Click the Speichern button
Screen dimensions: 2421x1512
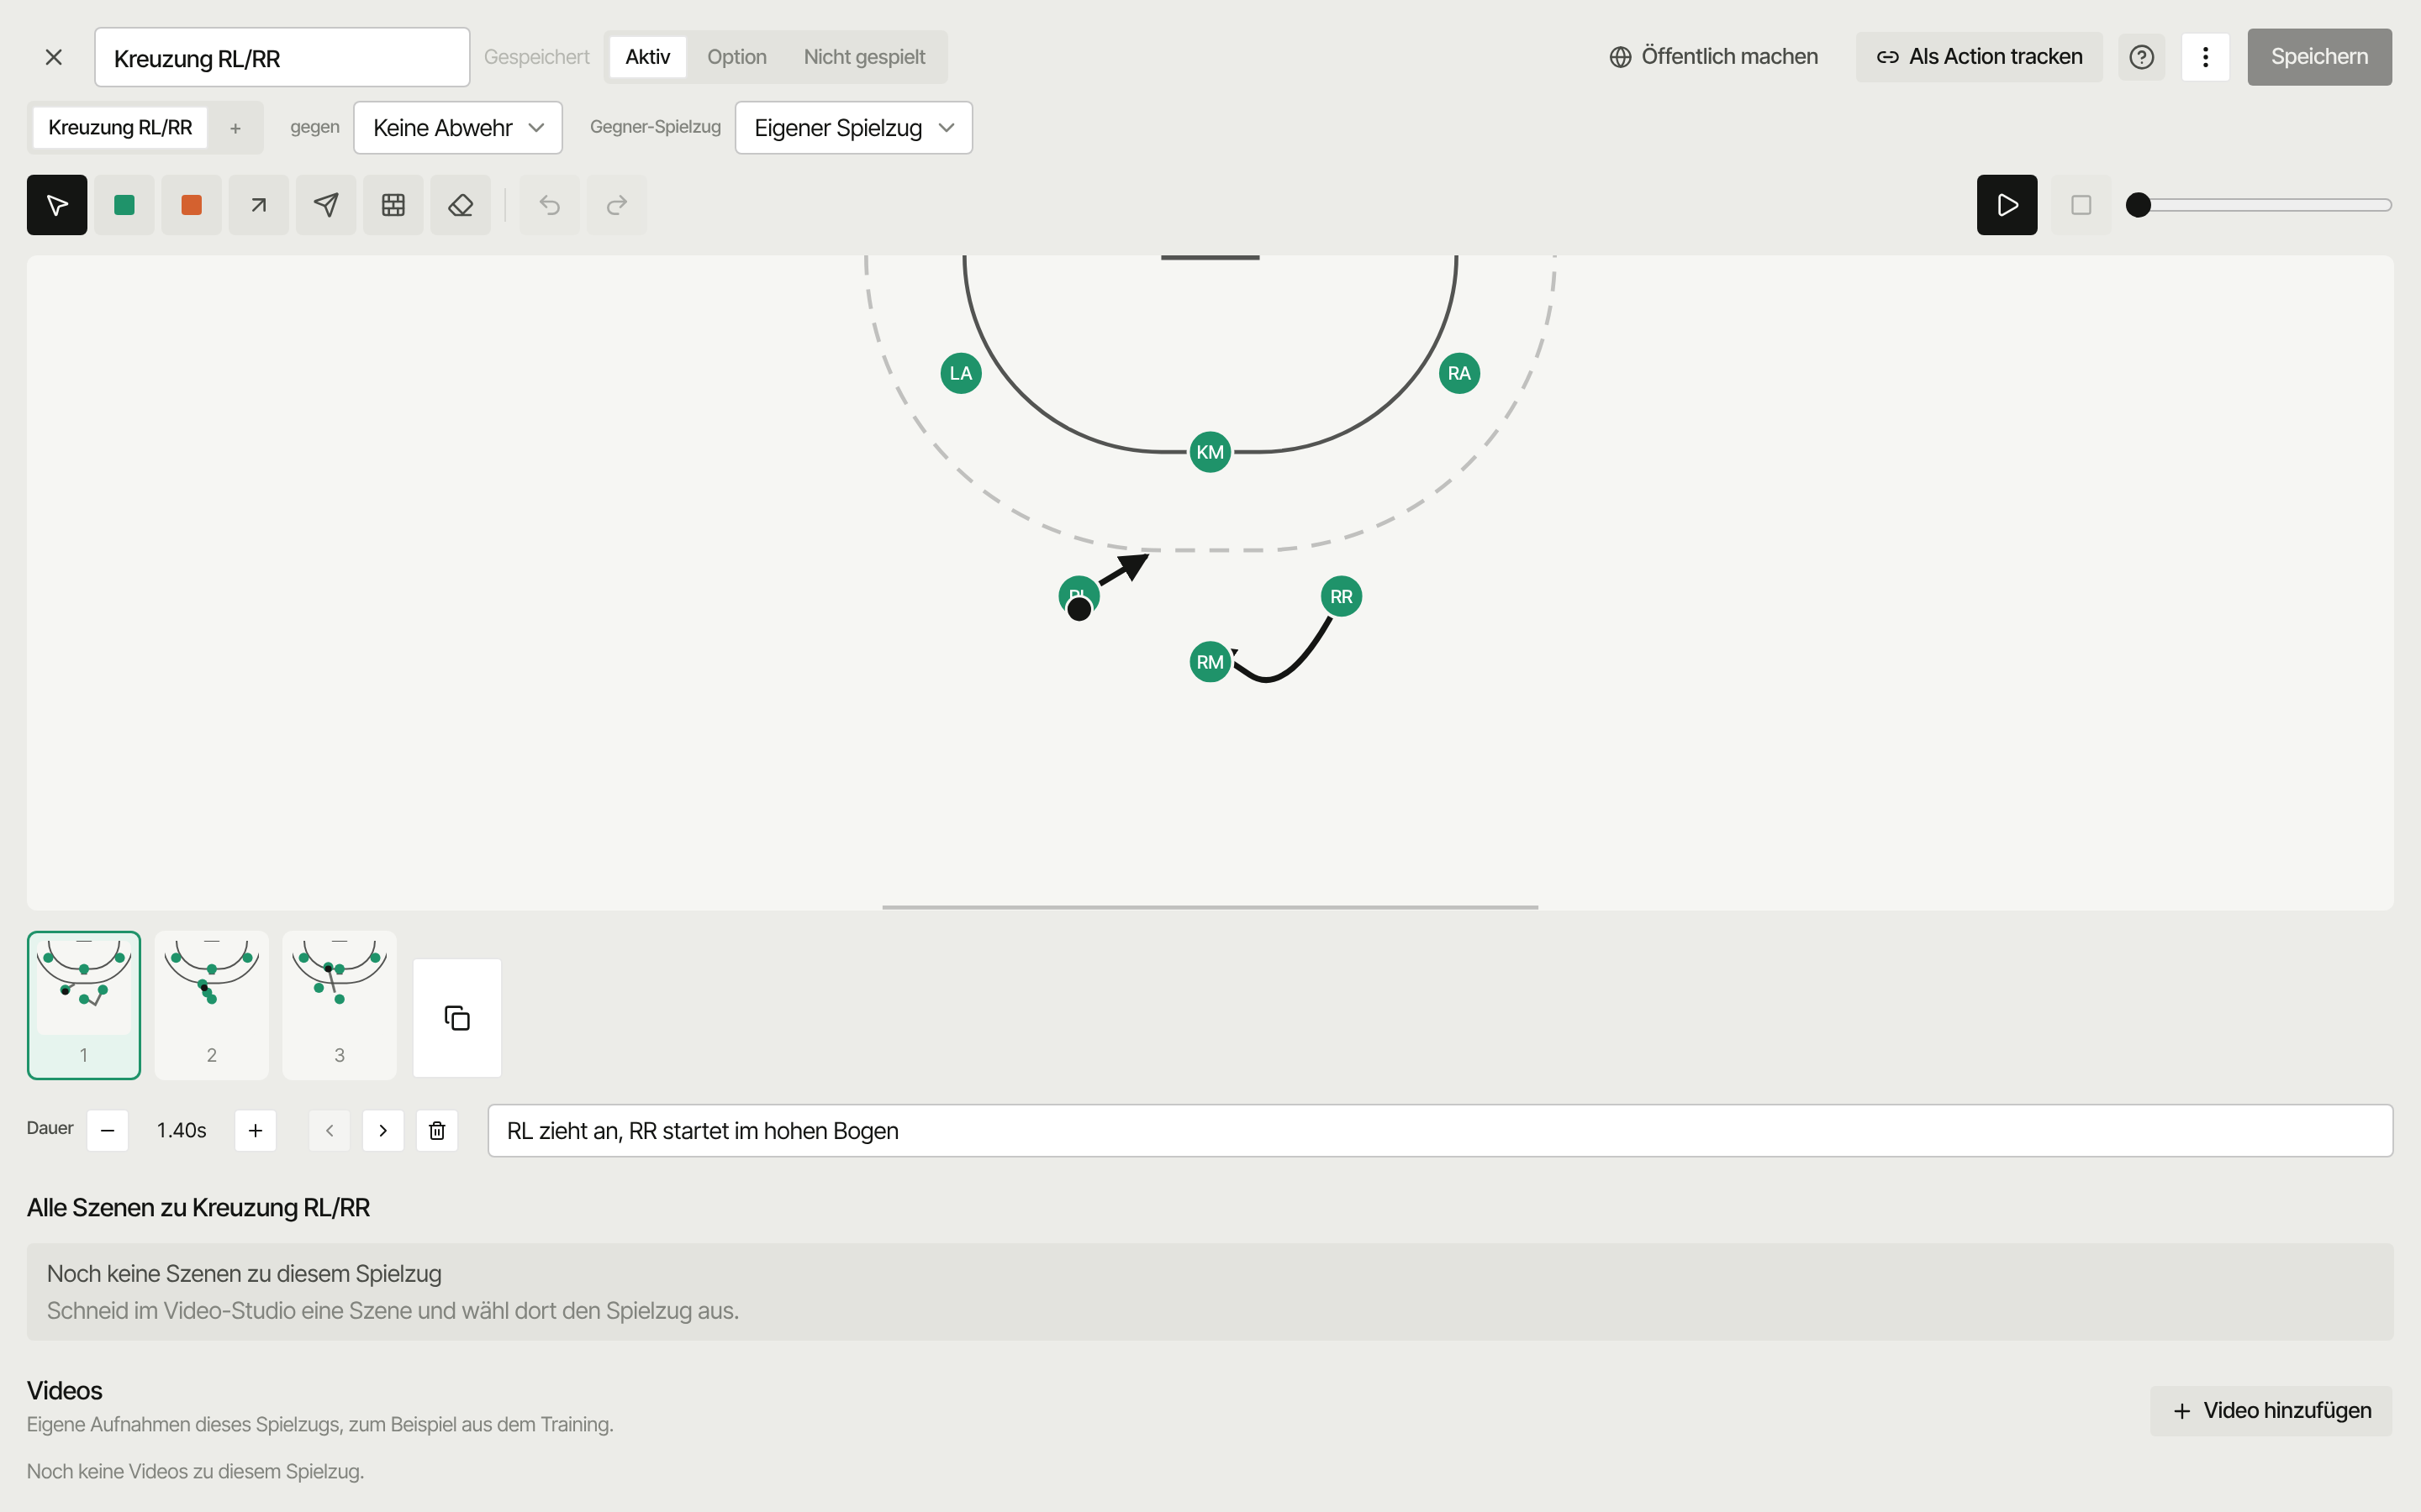pyautogui.click(x=2319, y=57)
